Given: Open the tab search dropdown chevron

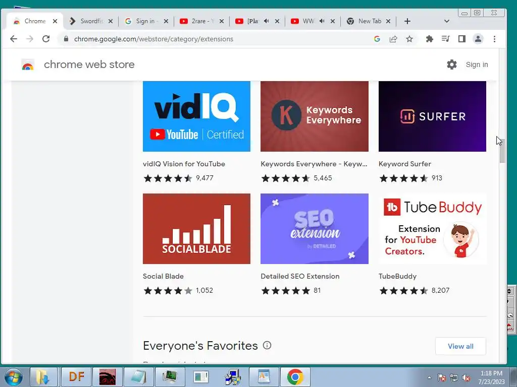Looking at the screenshot, I should coord(446,21).
